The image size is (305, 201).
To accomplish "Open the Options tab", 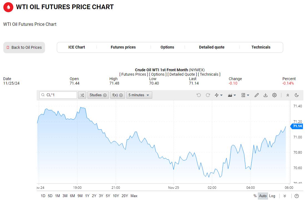I will click(167, 47).
